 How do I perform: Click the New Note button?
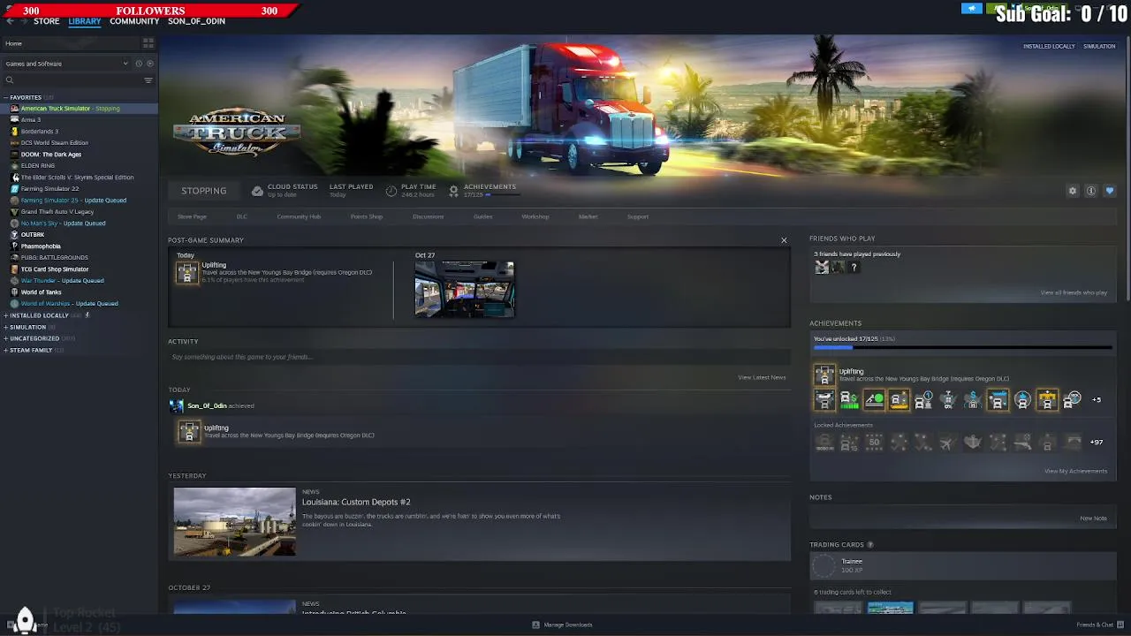point(1093,519)
